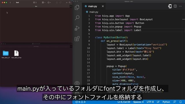Image resolution: width=185 pixels, height=104 pixels.
Task: Click the feedback icon in status bar
Action: pyautogui.click(x=175, y=102)
